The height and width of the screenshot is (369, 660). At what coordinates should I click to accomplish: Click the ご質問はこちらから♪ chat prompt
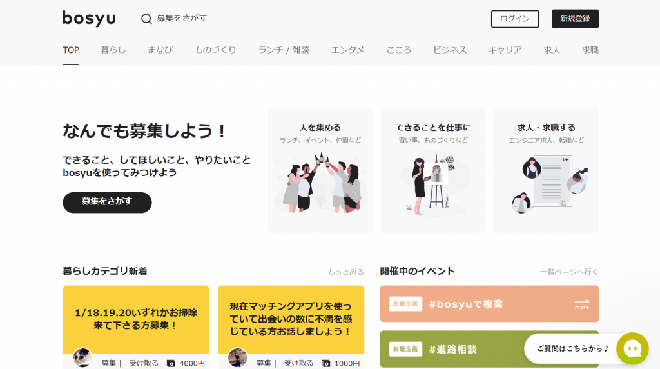(x=573, y=348)
